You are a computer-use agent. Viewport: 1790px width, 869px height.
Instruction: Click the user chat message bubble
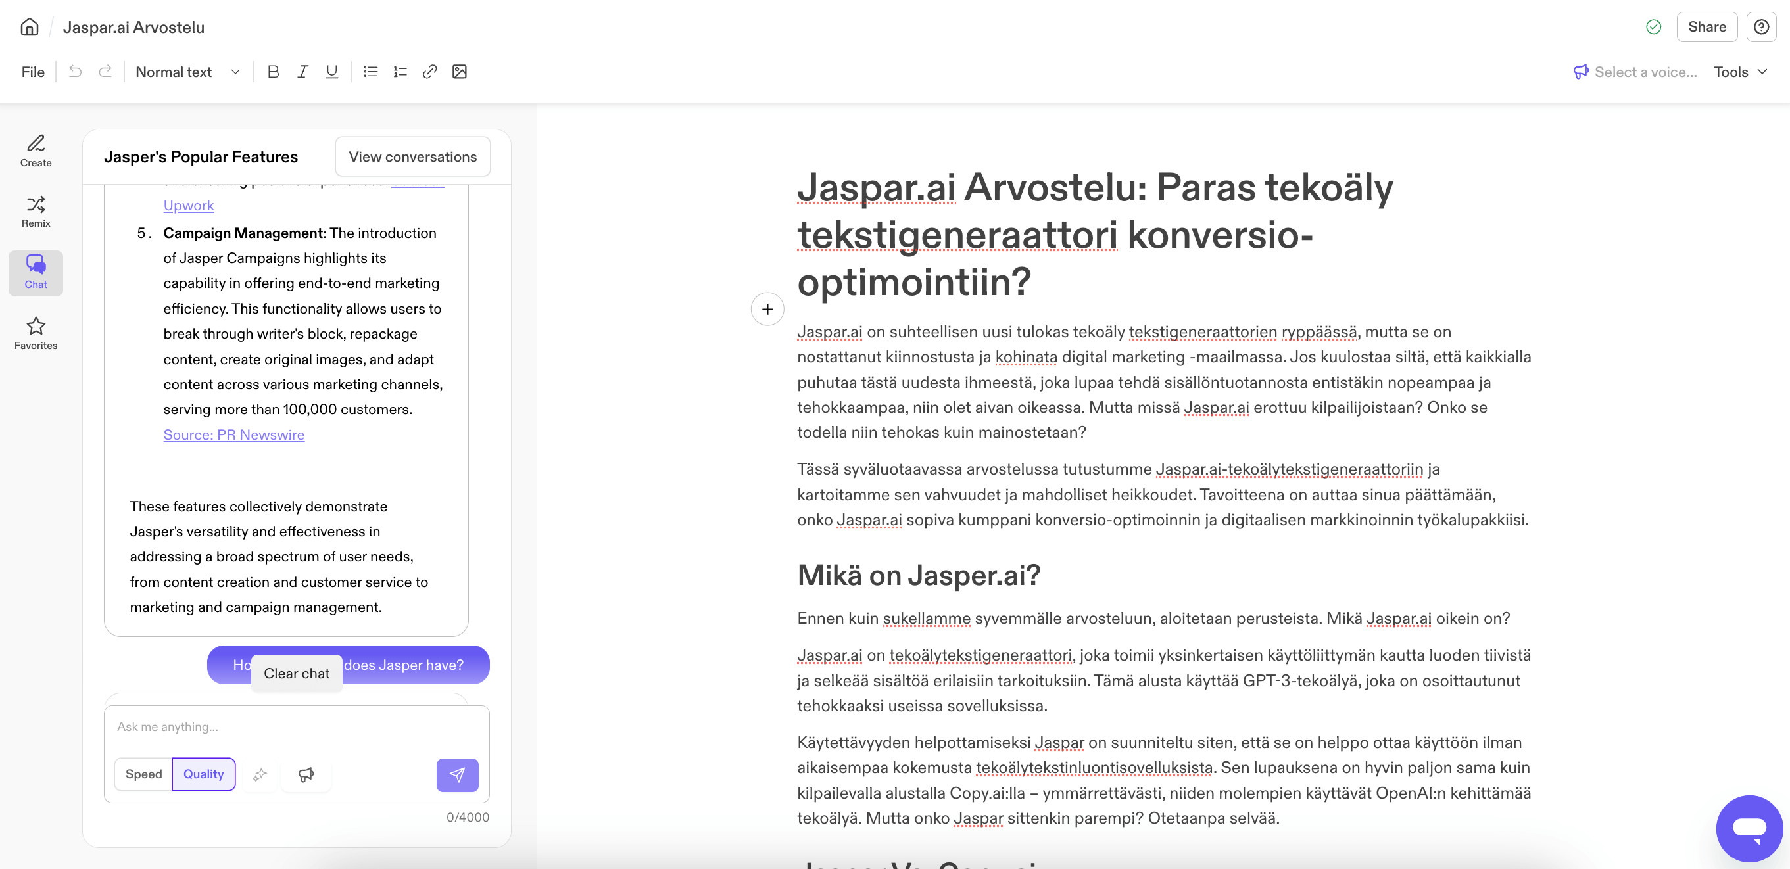tap(348, 665)
